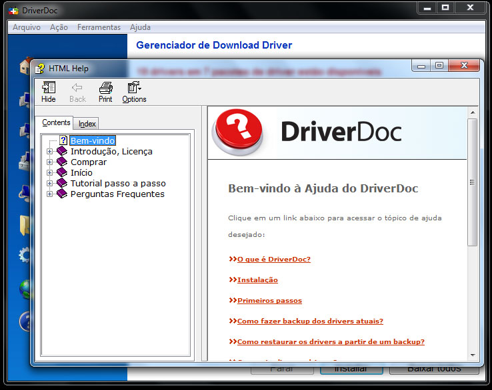Open the Options toolbar menu icon
The width and height of the screenshot is (492, 390).
(x=134, y=87)
